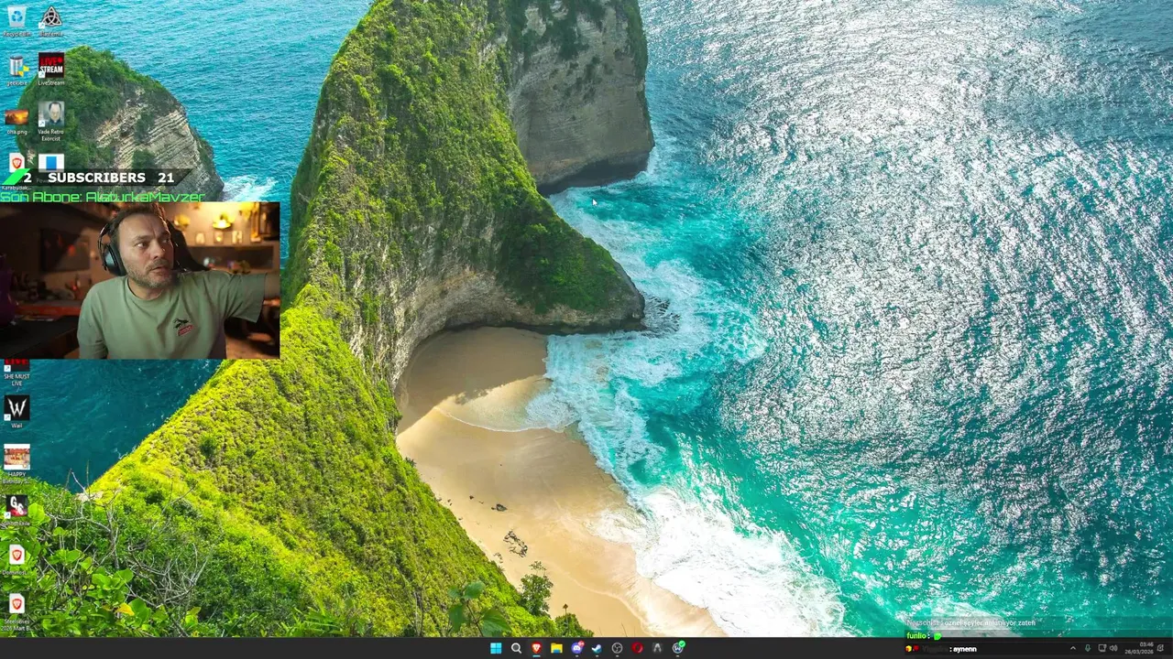Open microphone tray icon

[x=1088, y=648]
